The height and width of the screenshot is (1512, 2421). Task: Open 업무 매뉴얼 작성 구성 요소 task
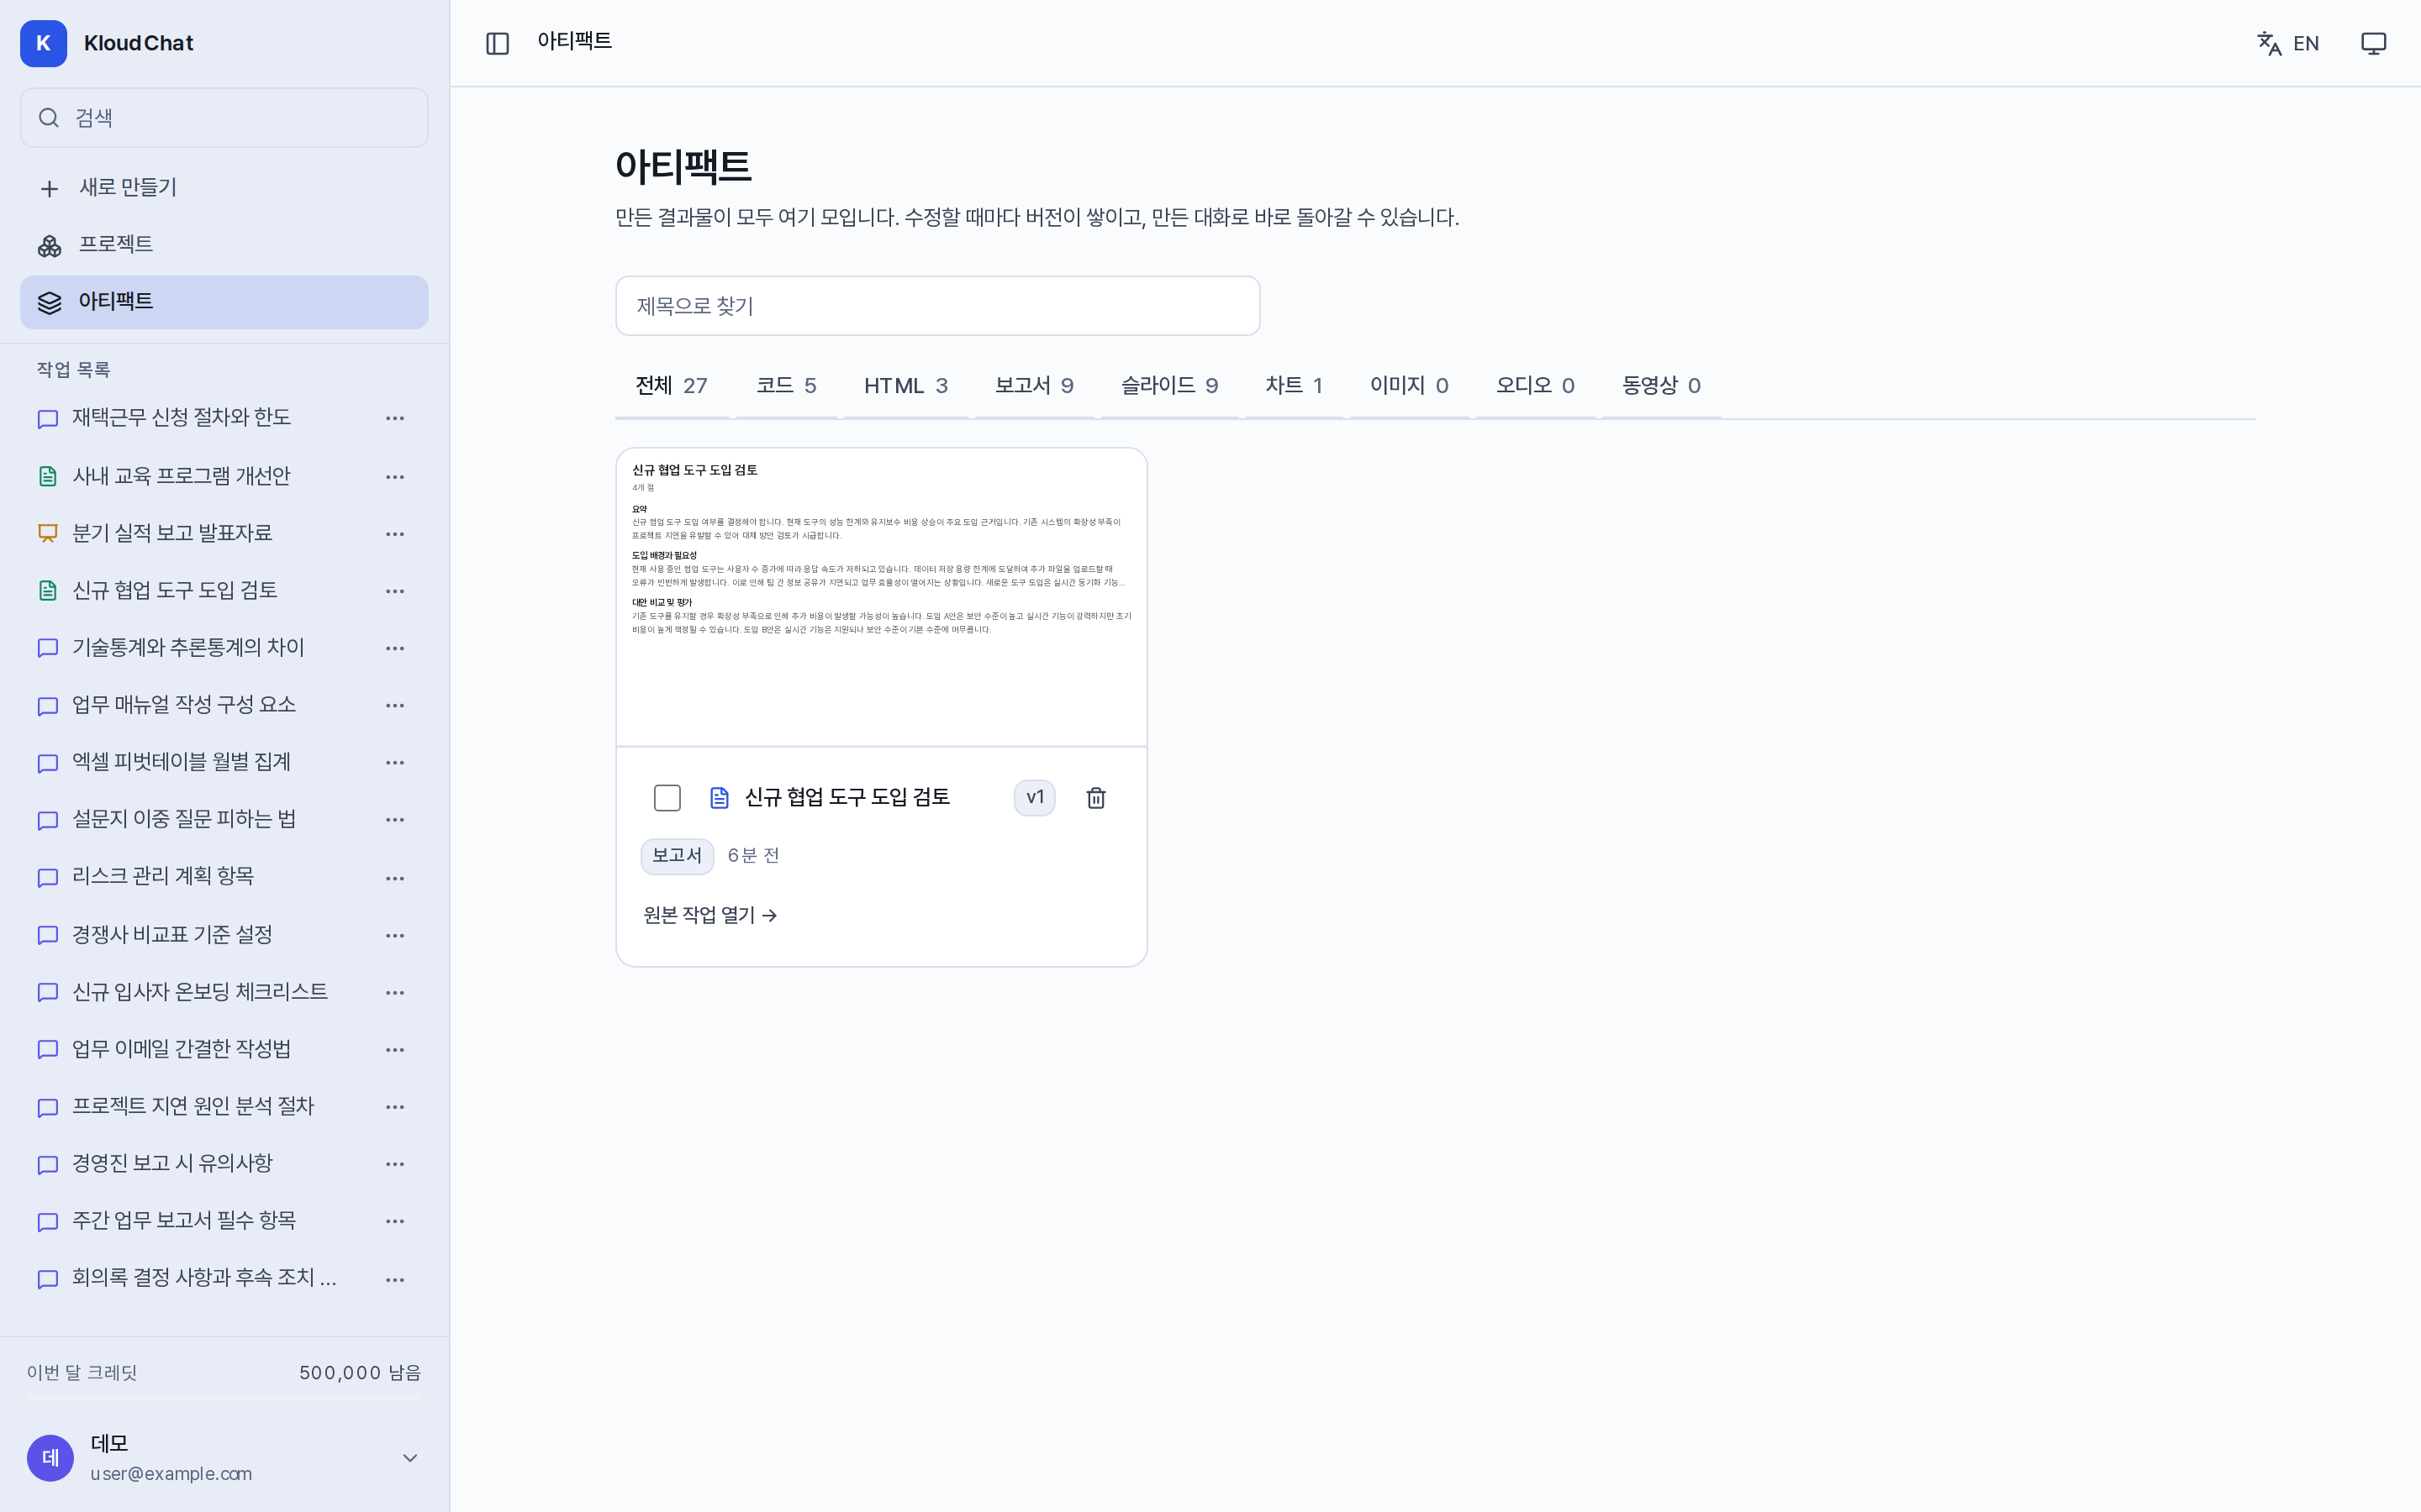click(184, 705)
